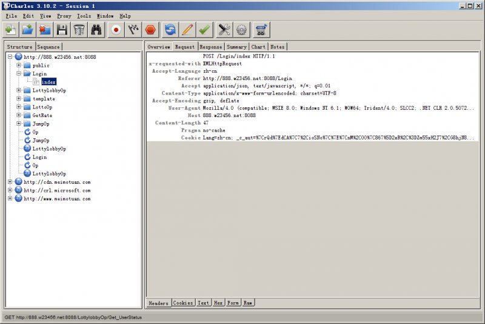Toggle recording with the red record icon

(x=116, y=30)
